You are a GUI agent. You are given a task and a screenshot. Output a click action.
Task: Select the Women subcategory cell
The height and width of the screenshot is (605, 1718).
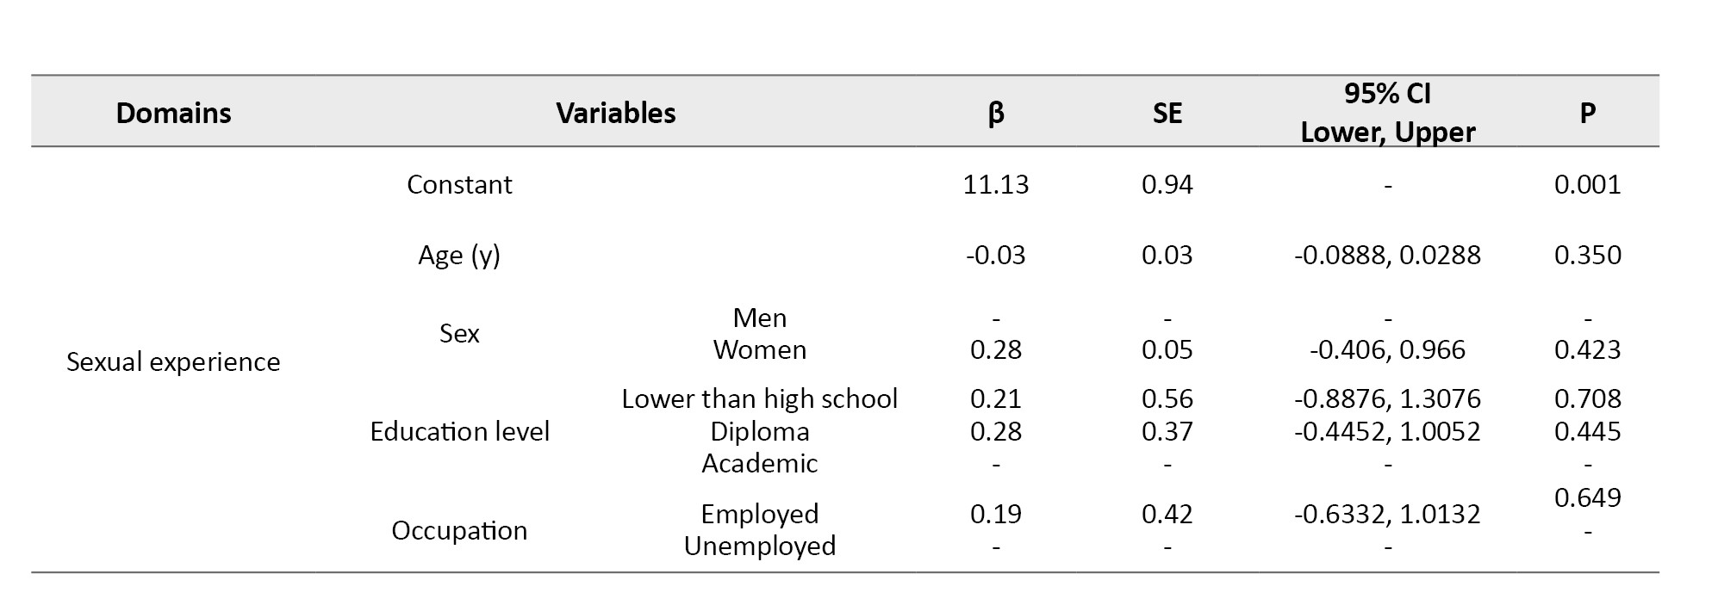(759, 349)
